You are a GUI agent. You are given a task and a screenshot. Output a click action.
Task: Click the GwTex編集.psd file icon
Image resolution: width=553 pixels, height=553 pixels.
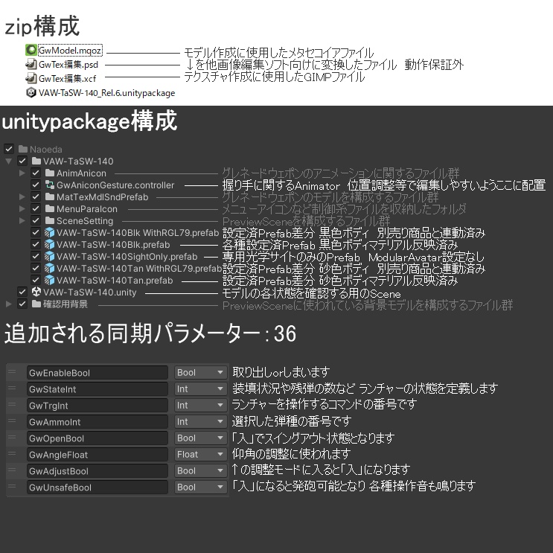coord(31,64)
